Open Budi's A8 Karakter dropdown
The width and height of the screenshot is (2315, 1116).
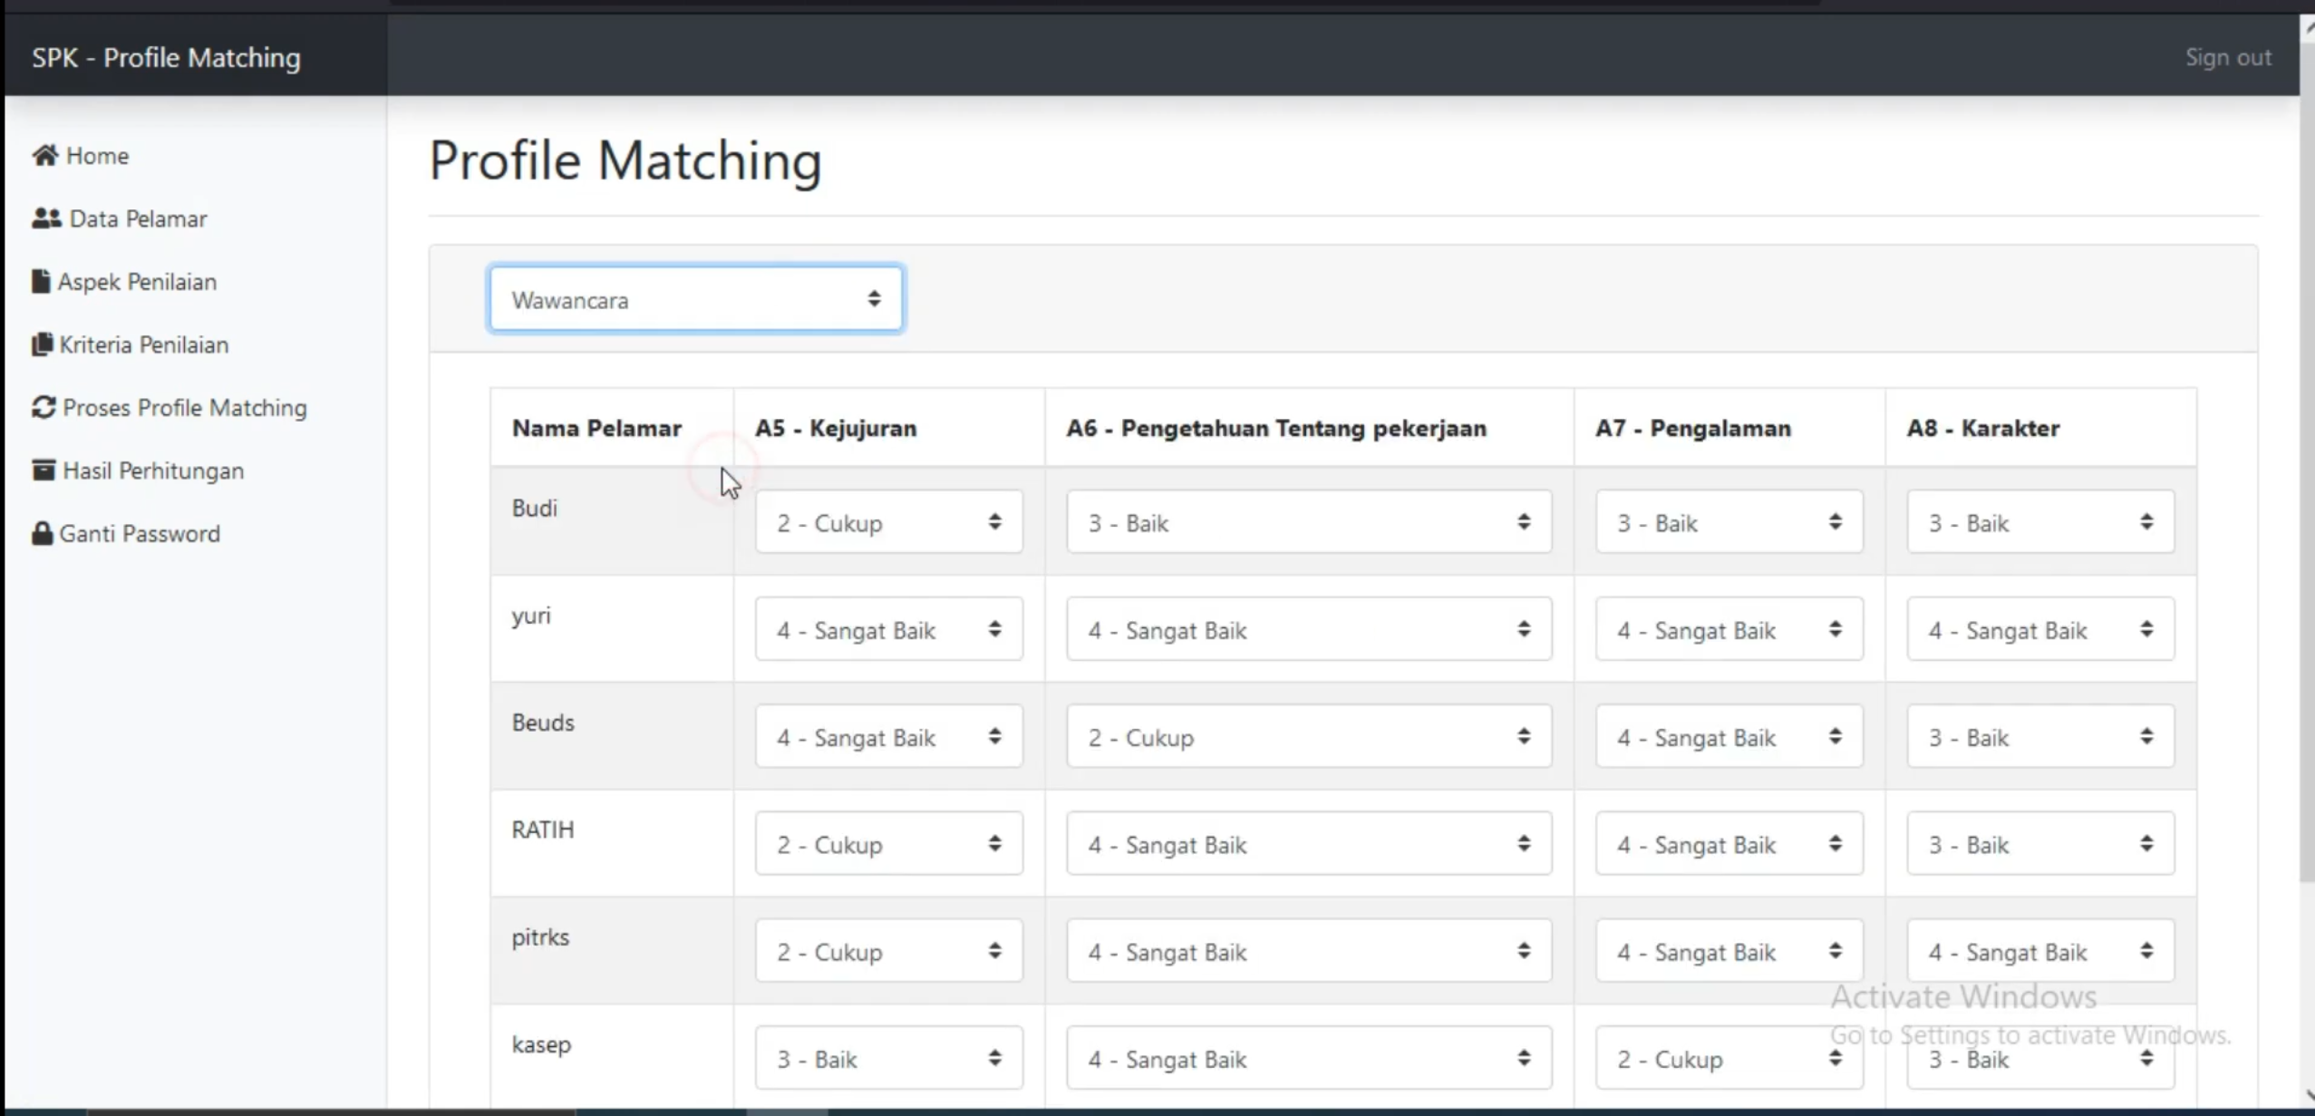tap(2039, 522)
